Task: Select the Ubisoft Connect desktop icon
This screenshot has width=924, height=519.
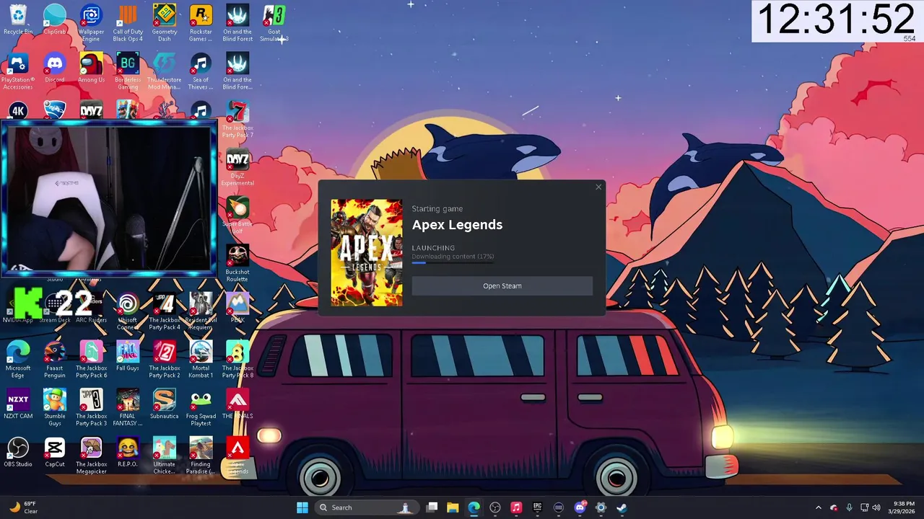Action: 128,311
